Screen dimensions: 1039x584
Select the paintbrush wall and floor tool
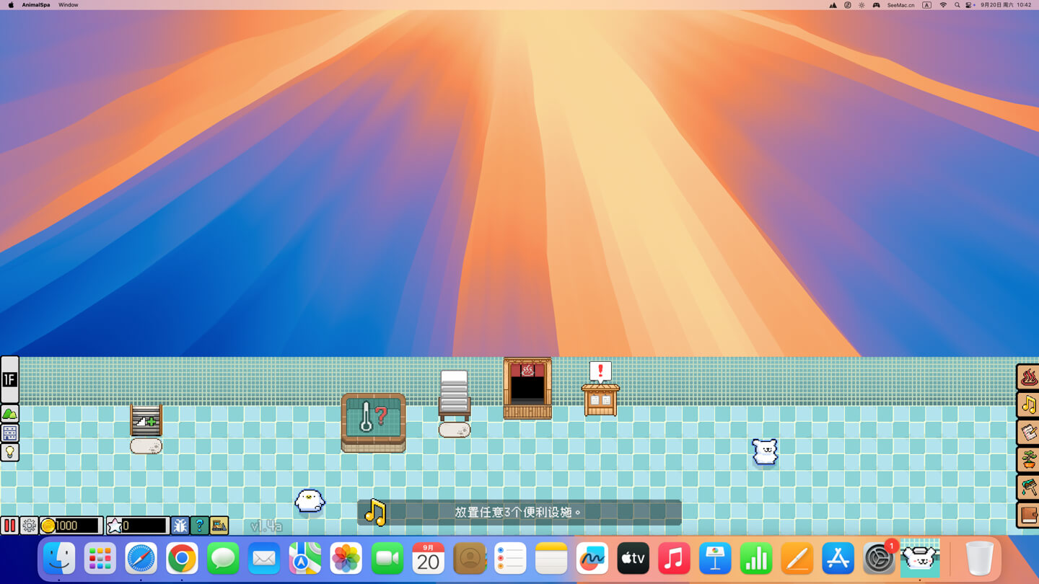click(x=1028, y=487)
